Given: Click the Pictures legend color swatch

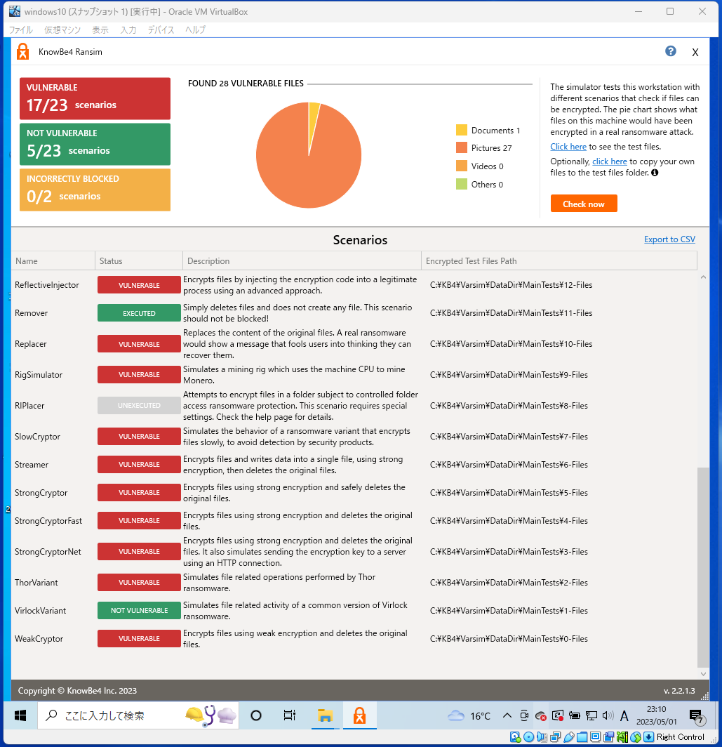Looking at the screenshot, I should coord(461,147).
